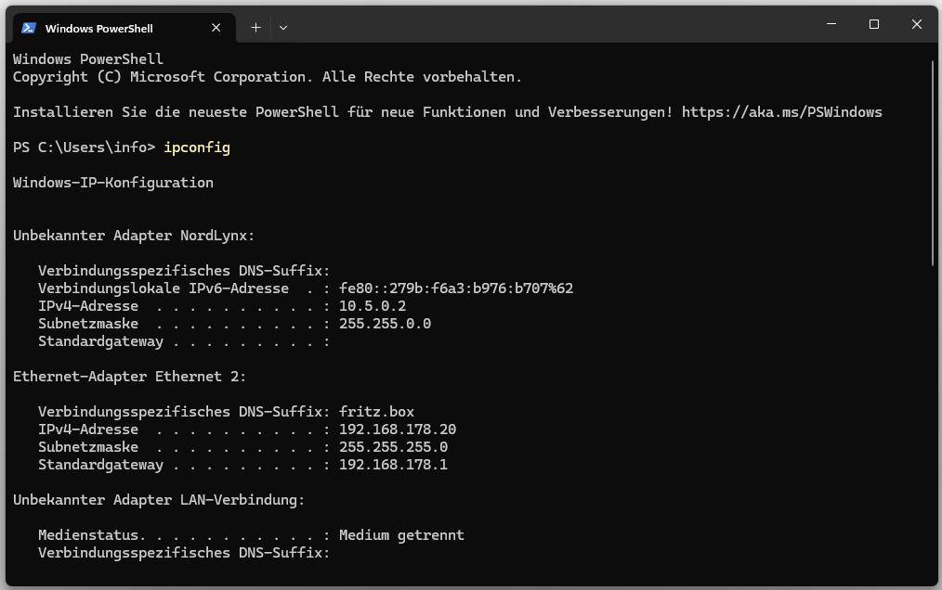Viewport: 942px width, 590px height.
Task: Click the vertical scrollbar thumb
Action: [x=935, y=162]
